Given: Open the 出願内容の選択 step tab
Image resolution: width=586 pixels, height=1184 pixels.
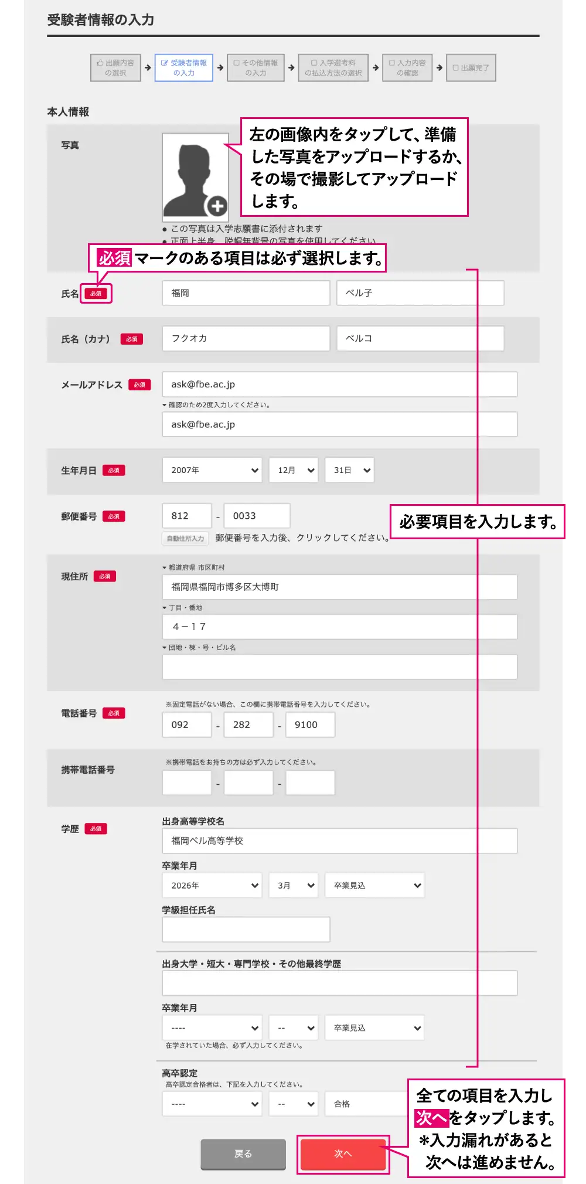Looking at the screenshot, I should pos(115,68).
